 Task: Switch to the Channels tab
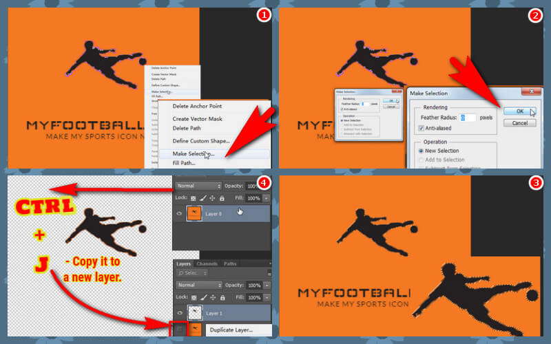point(207,264)
